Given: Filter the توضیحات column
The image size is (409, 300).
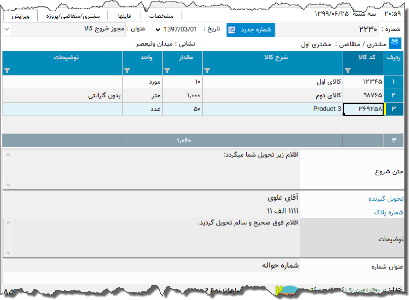Looking at the screenshot, I should coord(7,70).
